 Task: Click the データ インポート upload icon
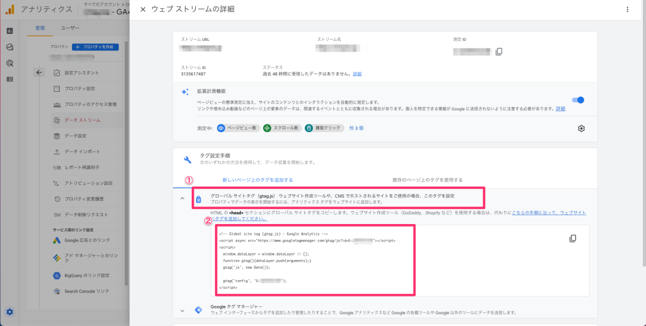click(57, 152)
